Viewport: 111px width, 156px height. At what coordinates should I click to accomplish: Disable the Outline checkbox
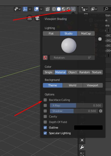click(45, 128)
